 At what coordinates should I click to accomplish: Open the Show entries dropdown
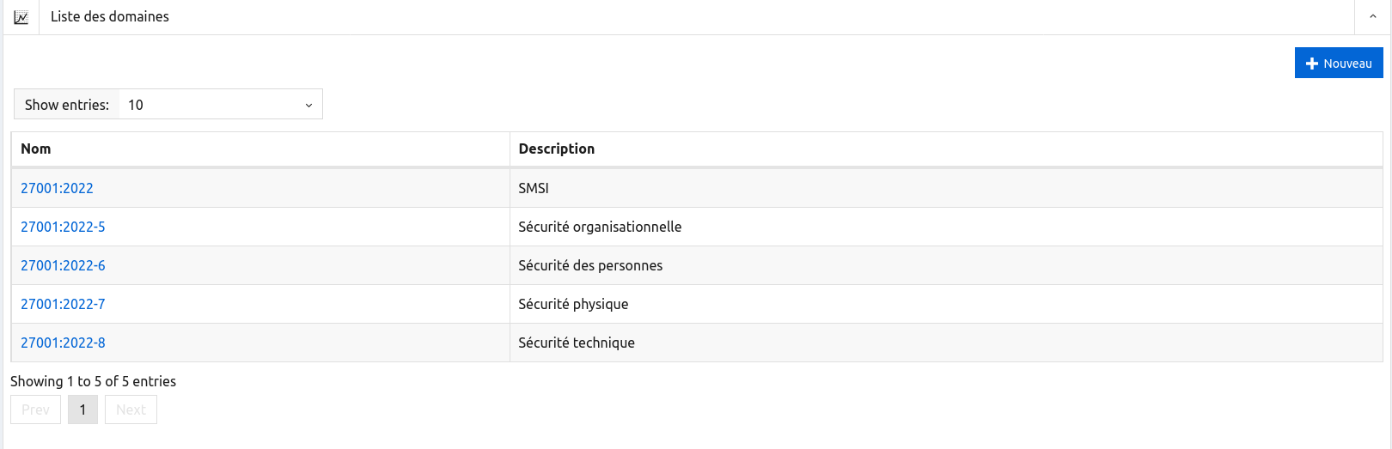220,105
